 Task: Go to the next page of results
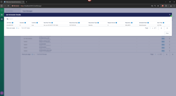point(167,28)
